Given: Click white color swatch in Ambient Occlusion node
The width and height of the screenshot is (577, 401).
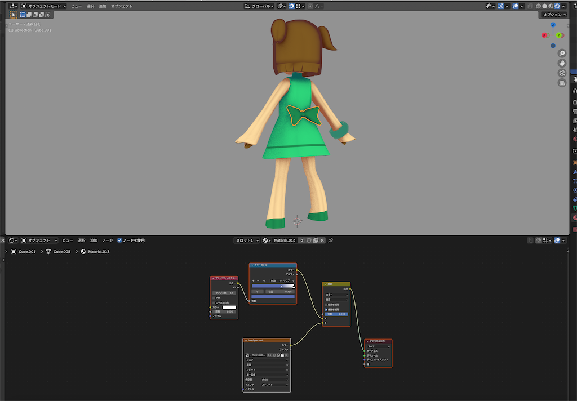Looking at the screenshot, I should tap(229, 307).
